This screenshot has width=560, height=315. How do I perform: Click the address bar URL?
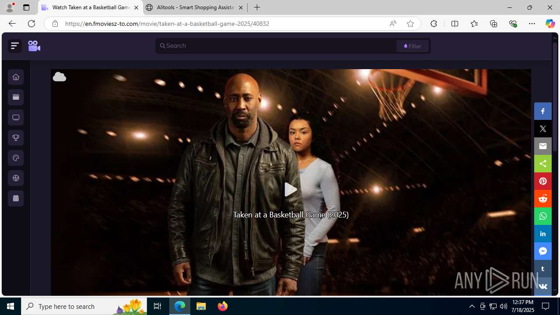tap(167, 24)
